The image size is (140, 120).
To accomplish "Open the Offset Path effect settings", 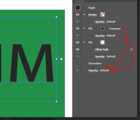I will [101, 50].
